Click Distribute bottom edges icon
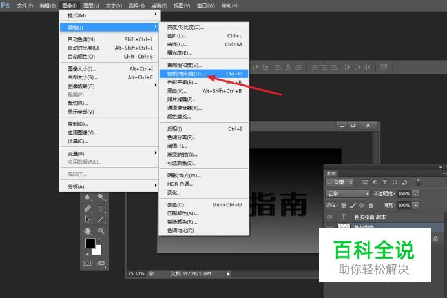This screenshot has height=298, width=447. [x=335, y=67]
